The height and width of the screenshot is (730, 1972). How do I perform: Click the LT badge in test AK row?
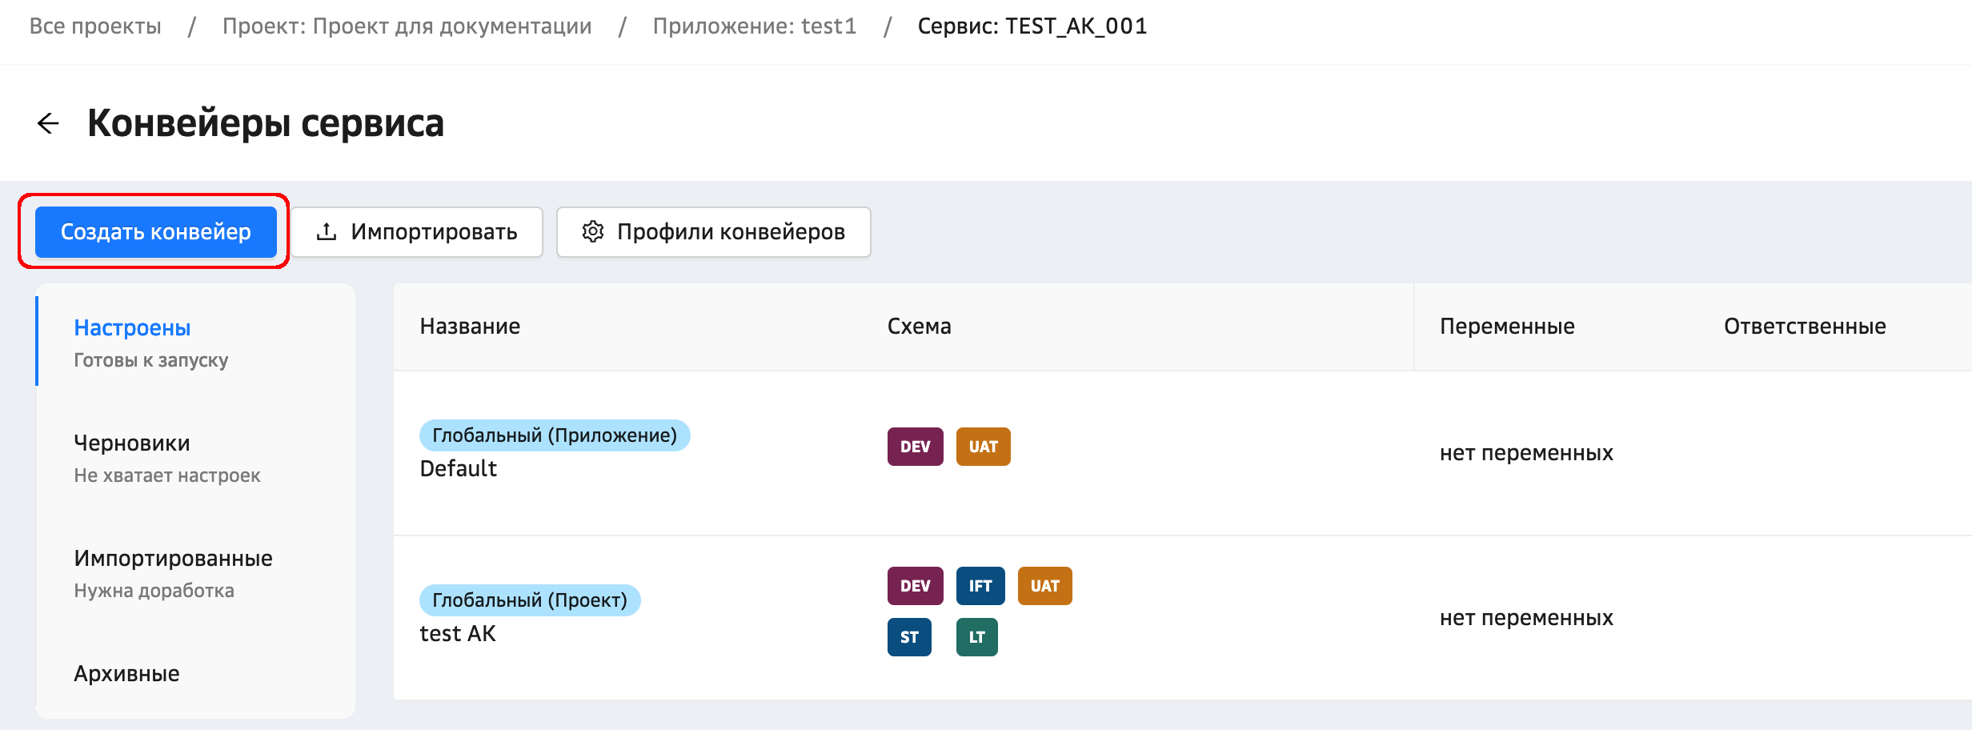(976, 637)
